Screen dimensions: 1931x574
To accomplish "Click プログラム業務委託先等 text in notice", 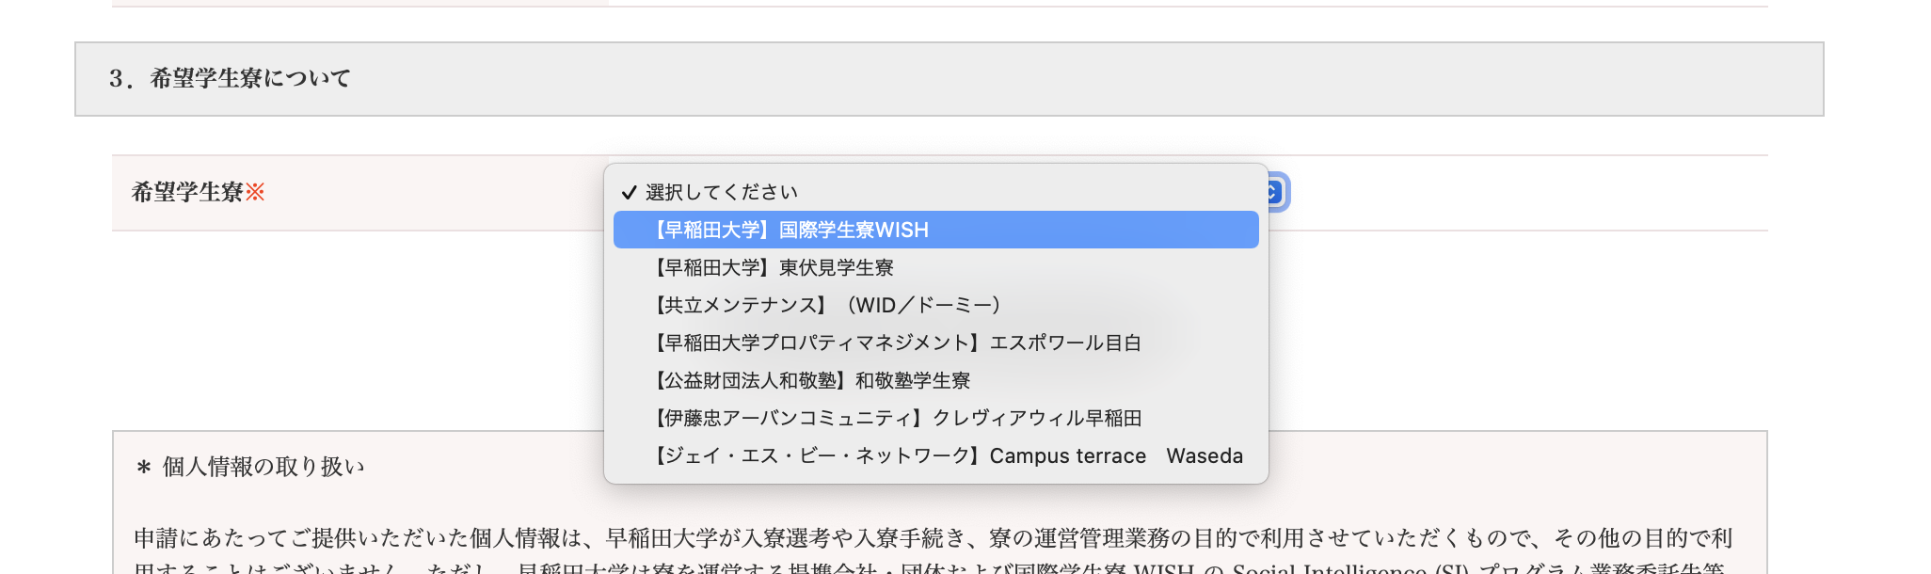I will (x=1602, y=568).
